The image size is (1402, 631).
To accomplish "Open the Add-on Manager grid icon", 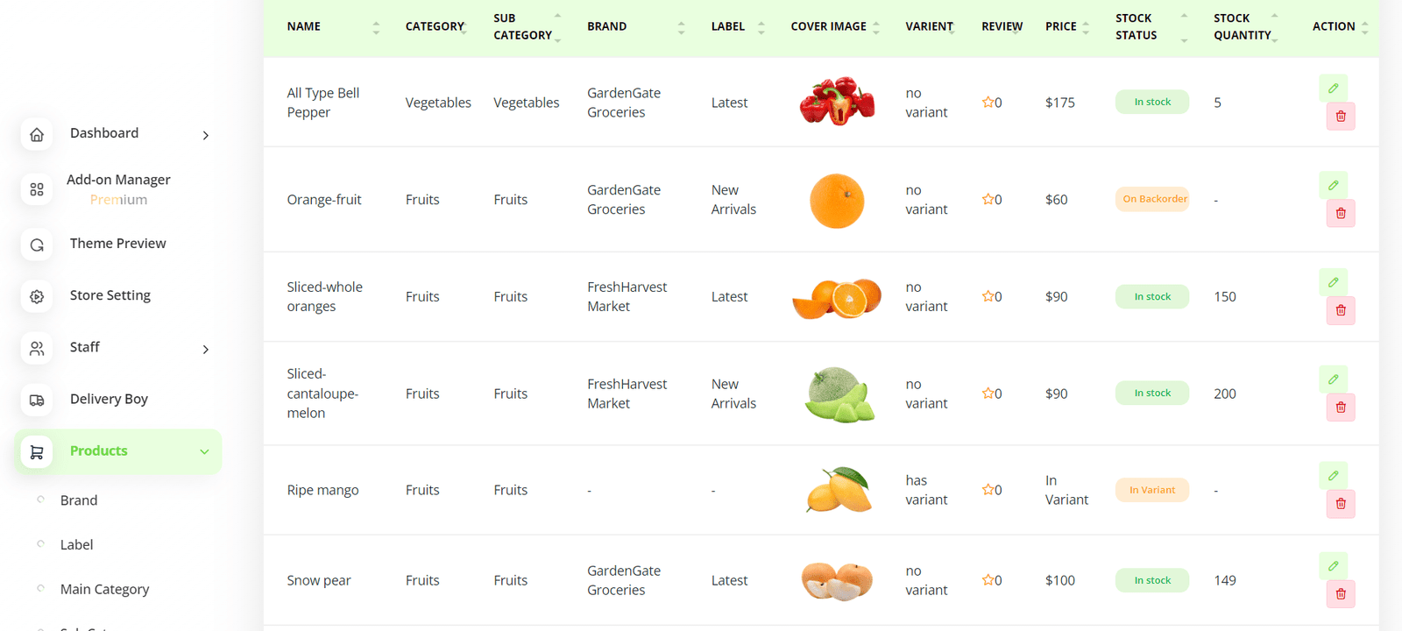I will 36,188.
